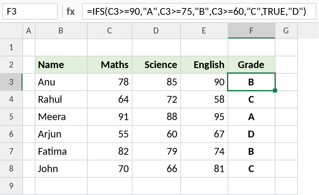Click the Grade header cell
319x195 pixels.
click(x=252, y=65)
